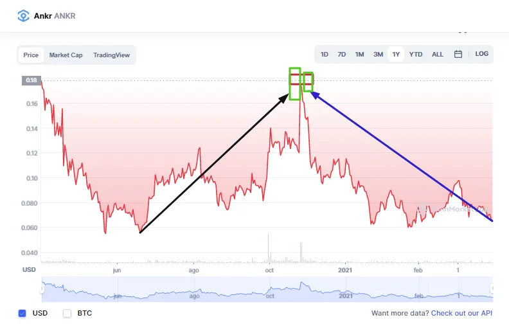This screenshot has height=331, width=509.
Task: Enable the BTC currency checkbox
Action: [x=67, y=313]
